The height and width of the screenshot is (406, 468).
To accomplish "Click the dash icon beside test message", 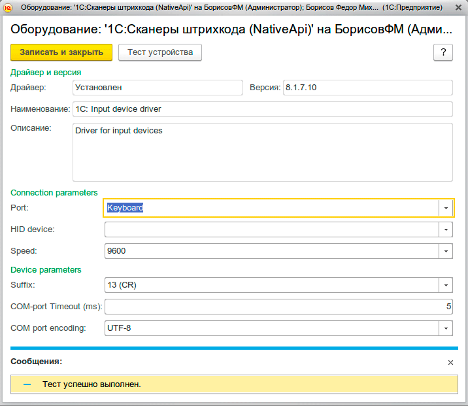I will point(27,384).
